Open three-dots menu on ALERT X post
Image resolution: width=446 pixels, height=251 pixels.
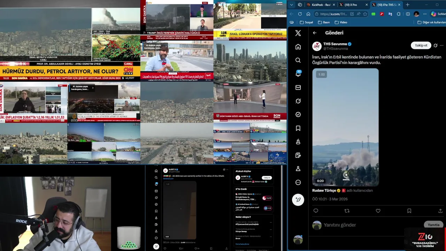coord(228,170)
